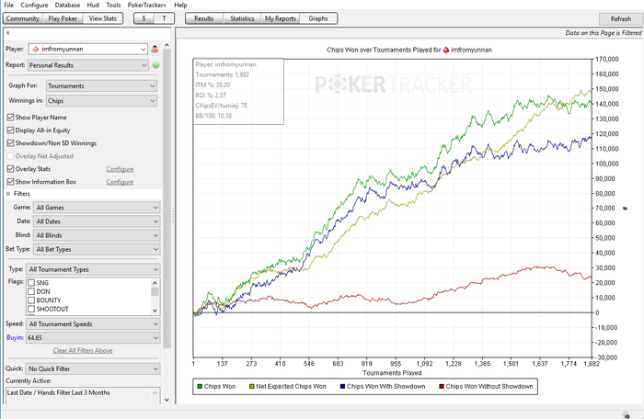Click Configure link for Information Box
Screen dimensions: 644x419
(x=120, y=182)
